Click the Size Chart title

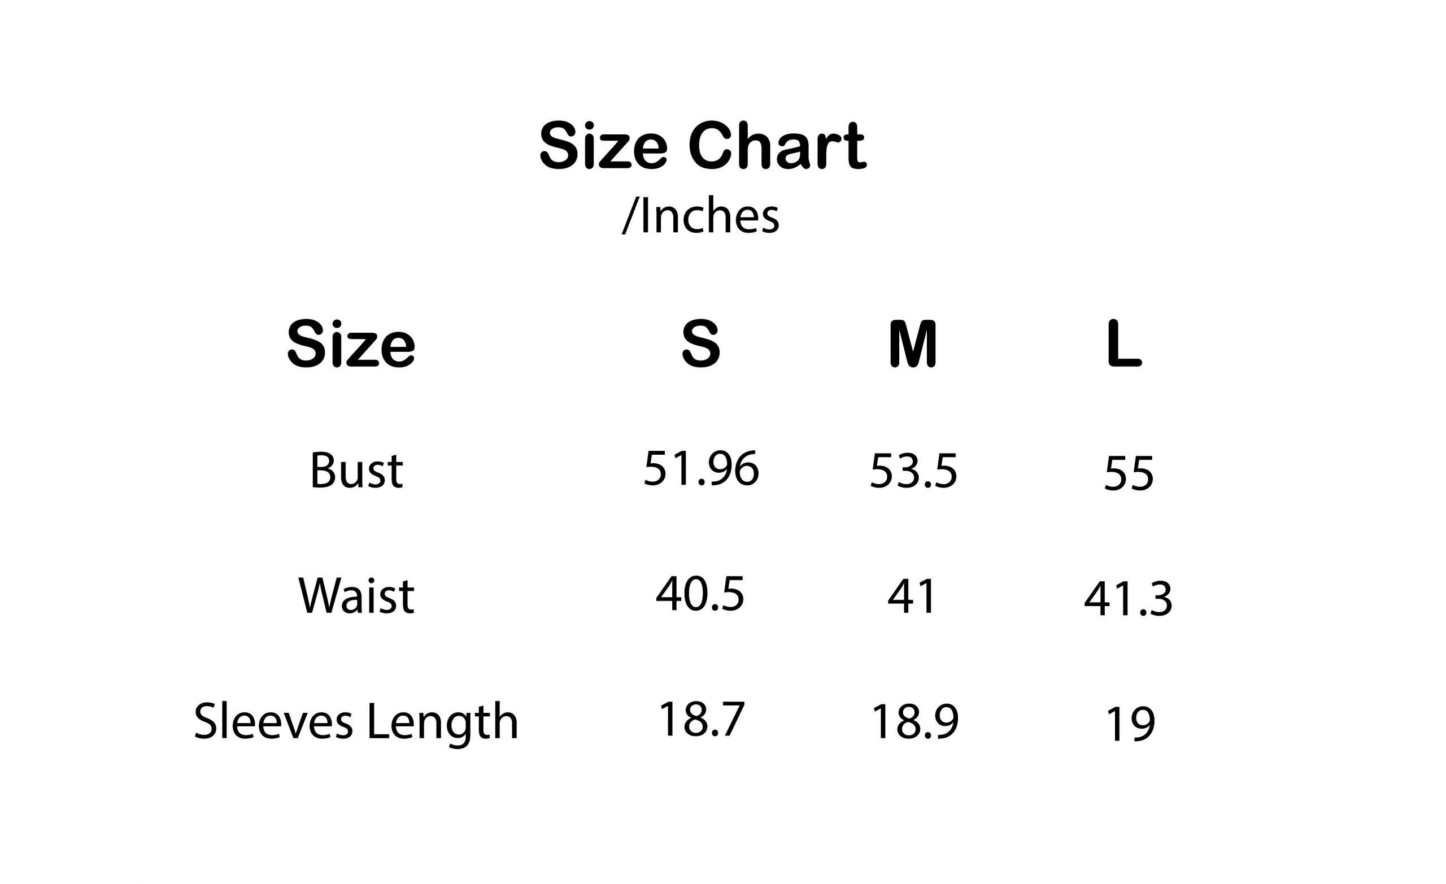pos(703,145)
